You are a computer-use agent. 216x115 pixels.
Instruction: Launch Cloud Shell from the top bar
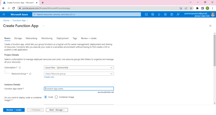[146, 14]
